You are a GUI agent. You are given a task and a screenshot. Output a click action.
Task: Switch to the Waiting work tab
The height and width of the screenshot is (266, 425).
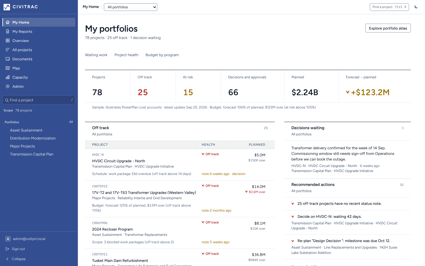(x=96, y=55)
